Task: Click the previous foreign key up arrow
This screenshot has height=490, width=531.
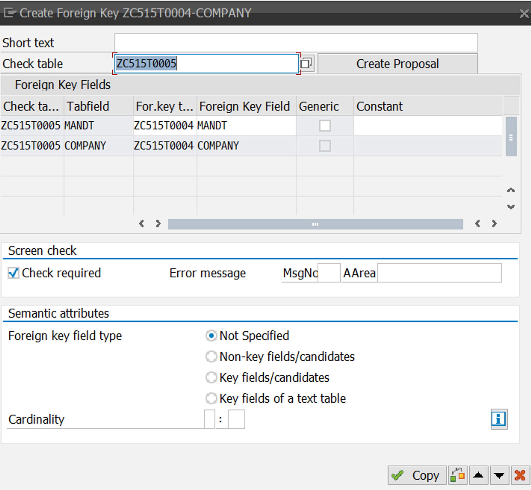Action: click(478, 475)
